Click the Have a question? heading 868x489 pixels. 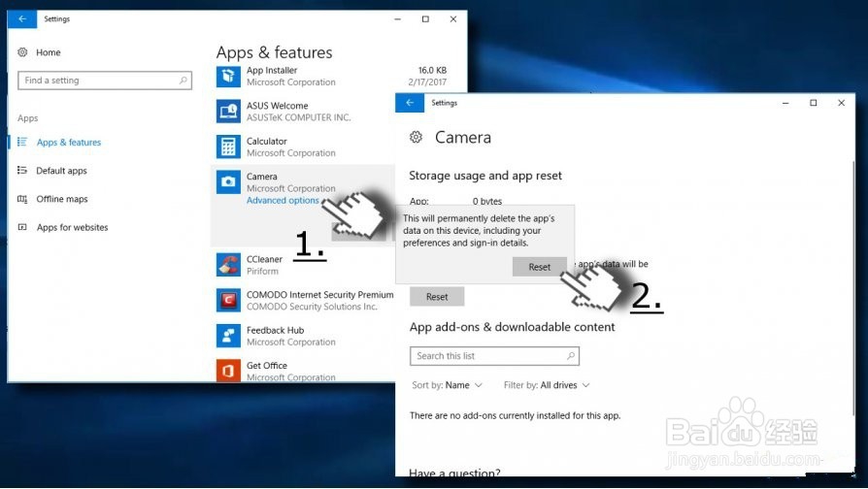tap(454, 473)
